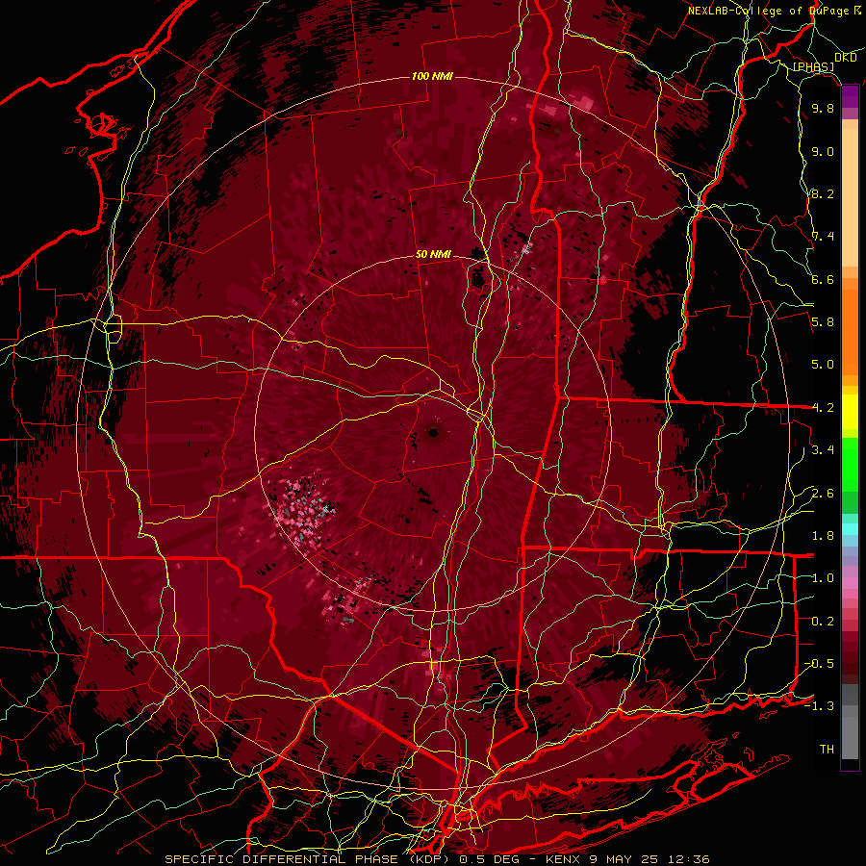Click the -1.3 value on the scale

[x=819, y=707]
